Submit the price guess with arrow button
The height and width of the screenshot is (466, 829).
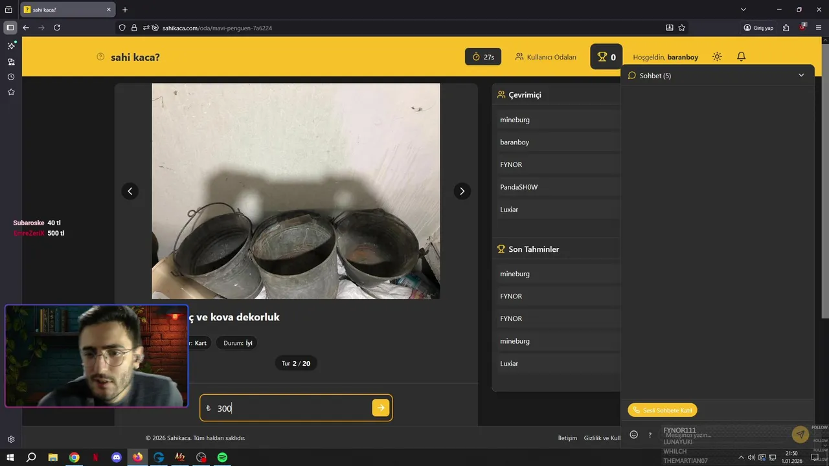[381, 408]
